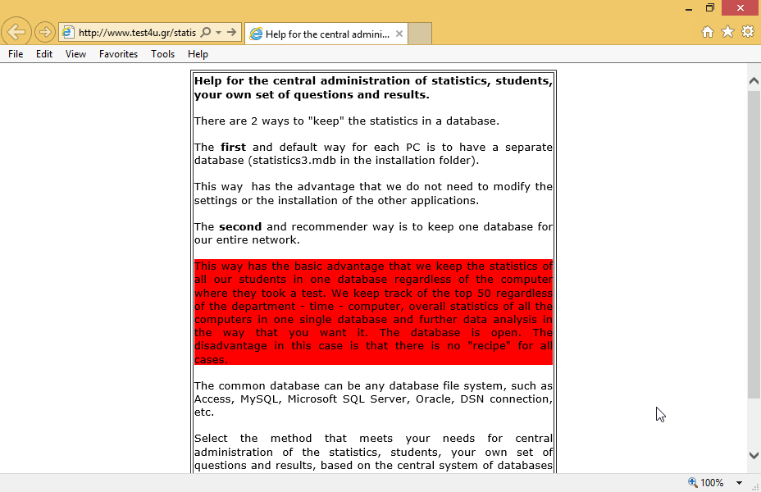
Task: Open the Favorites star icon
Action: click(x=727, y=32)
